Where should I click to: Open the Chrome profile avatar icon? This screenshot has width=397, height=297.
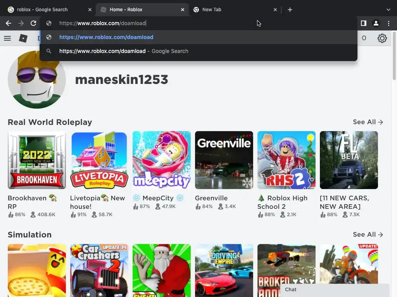(376, 23)
